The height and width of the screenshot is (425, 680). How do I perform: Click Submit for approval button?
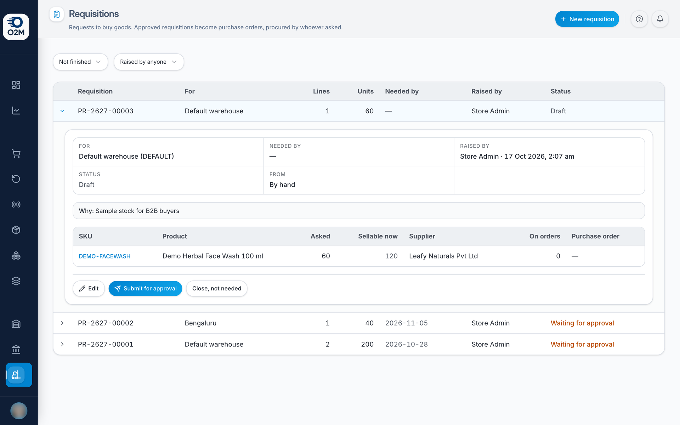tap(145, 288)
